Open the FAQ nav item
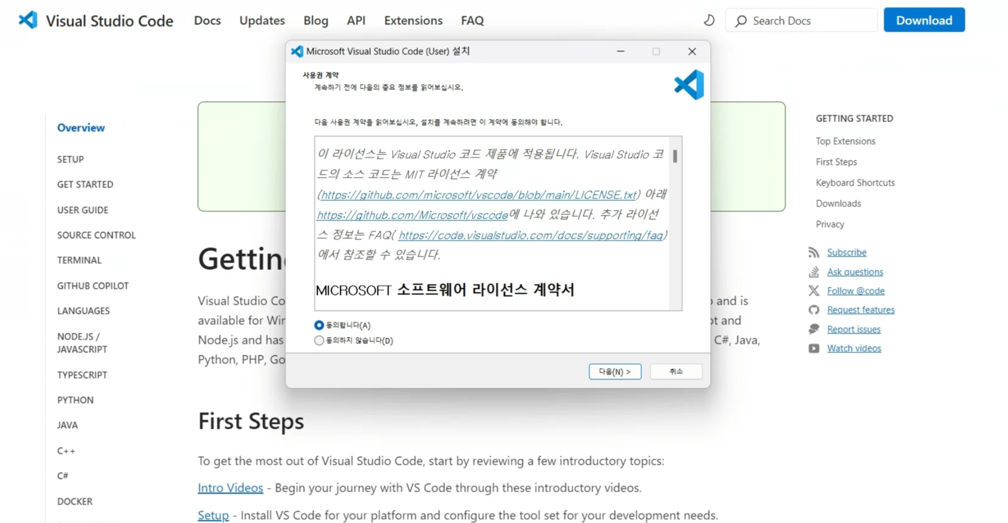The width and height of the screenshot is (1008, 523). pos(472,20)
